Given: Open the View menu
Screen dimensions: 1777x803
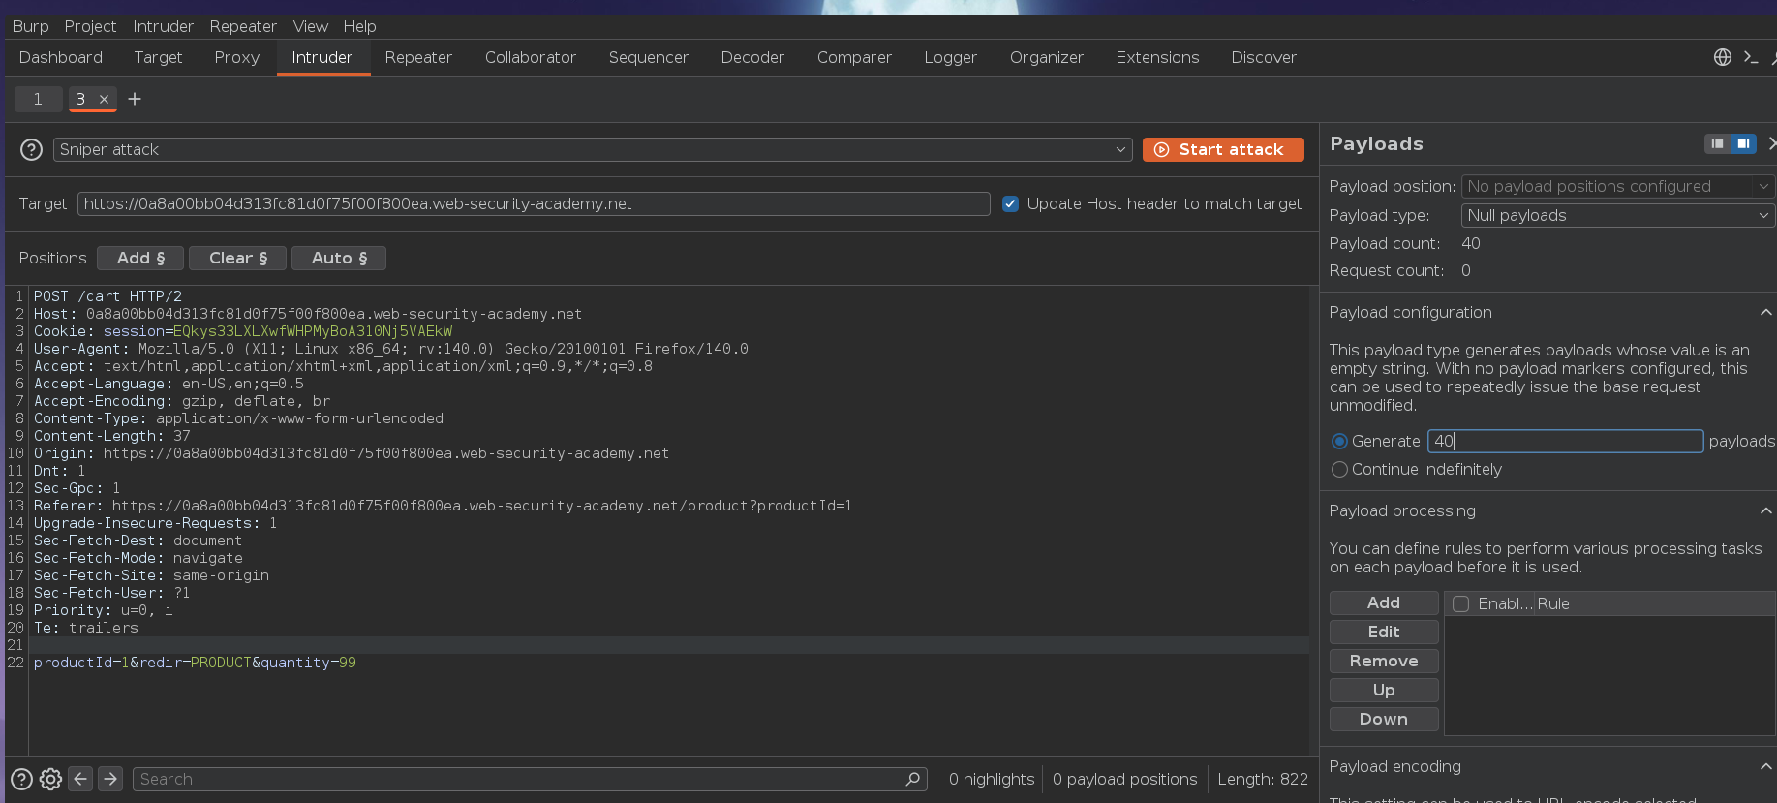Looking at the screenshot, I should pos(311,26).
